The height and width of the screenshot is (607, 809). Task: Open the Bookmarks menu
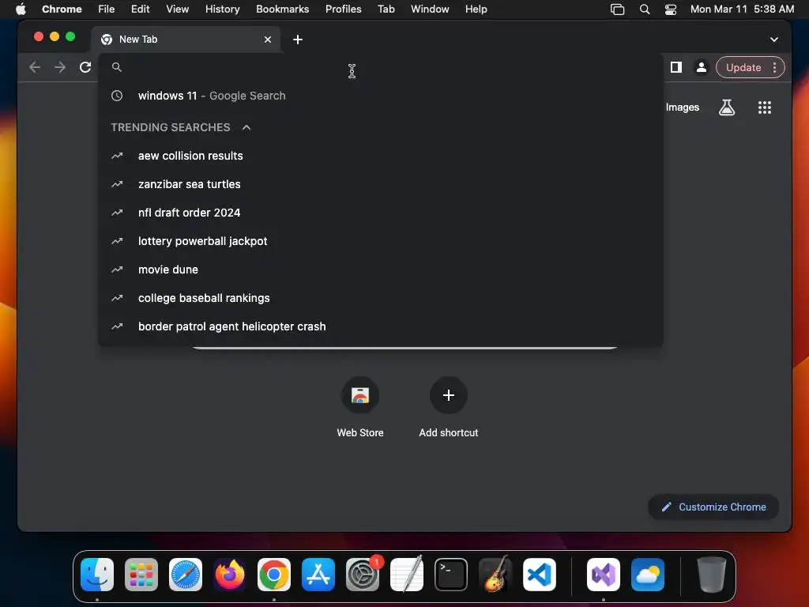pos(282,9)
